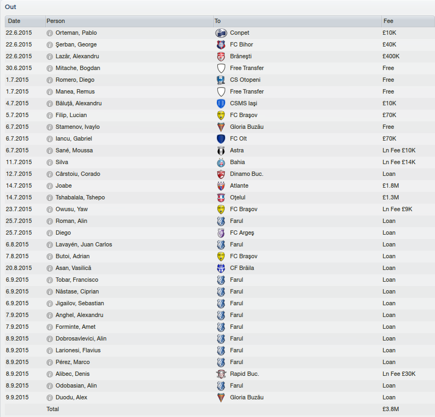Select the FC Bihor club crest
The width and height of the screenshot is (435, 417).
click(x=221, y=44)
